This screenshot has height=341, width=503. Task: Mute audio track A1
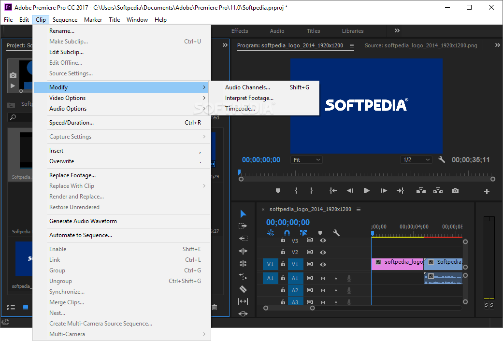pos(323,278)
